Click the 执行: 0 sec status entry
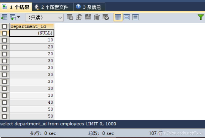The width and height of the screenshot is (205, 138). click(x=43, y=133)
